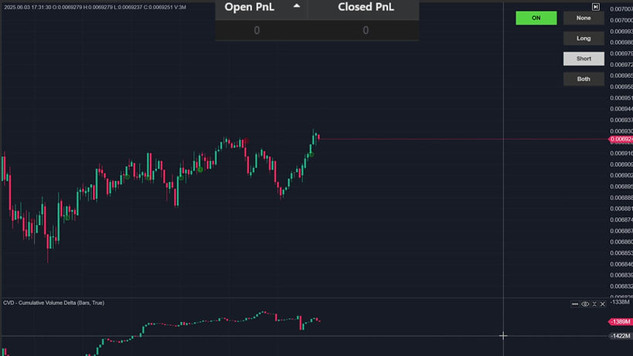Viewport: 633px width, 356px height.
Task: Select the Long direction option
Action: pyautogui.click(x=584, y=38)
